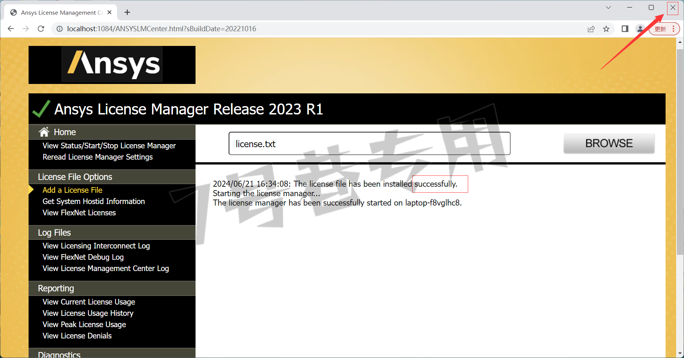
Task: Open View FlexNet Licenses
Action: point(79,213)
